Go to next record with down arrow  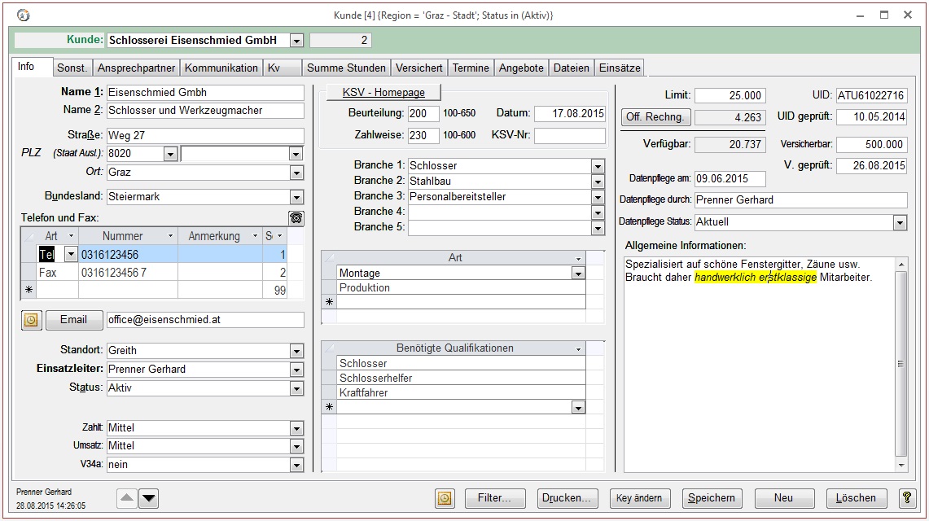[148, 498]
